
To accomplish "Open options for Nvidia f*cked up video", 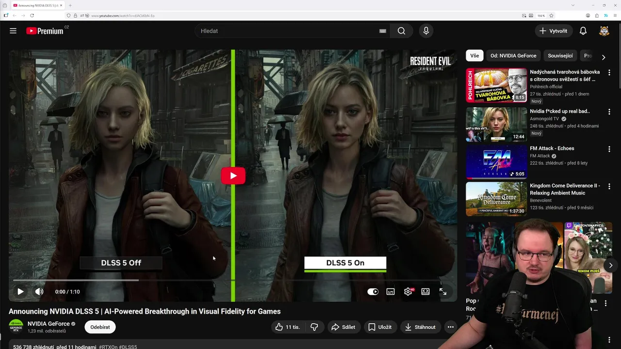I will point(609,111).
